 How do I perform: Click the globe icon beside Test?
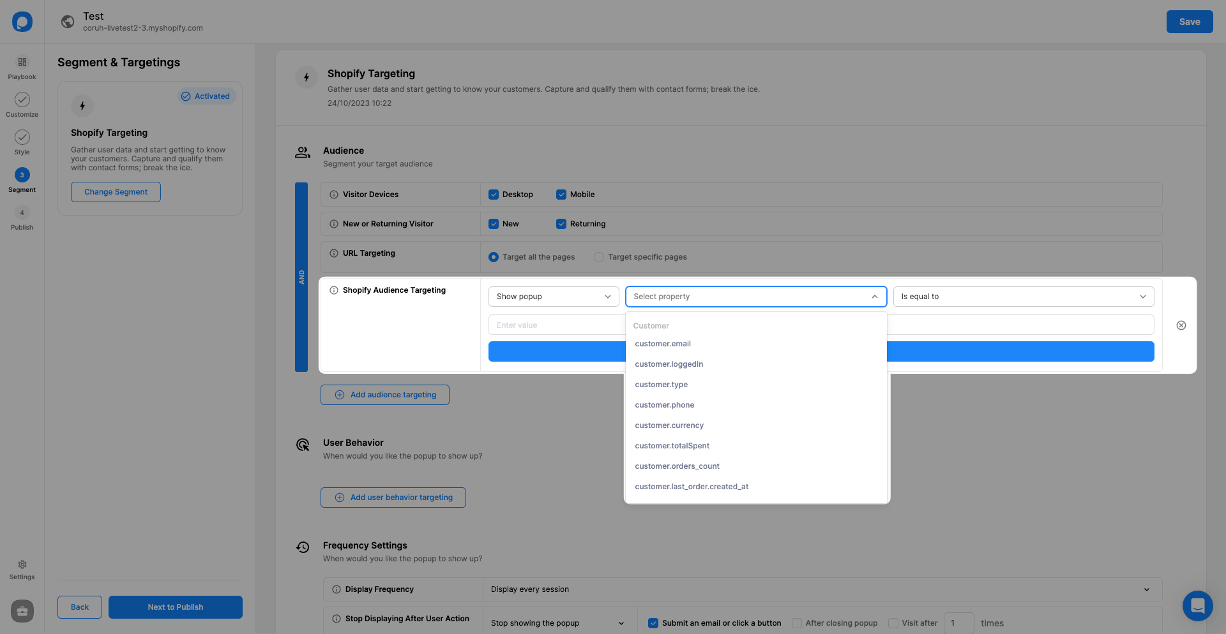pyautogui.click(x=68, y=22)
